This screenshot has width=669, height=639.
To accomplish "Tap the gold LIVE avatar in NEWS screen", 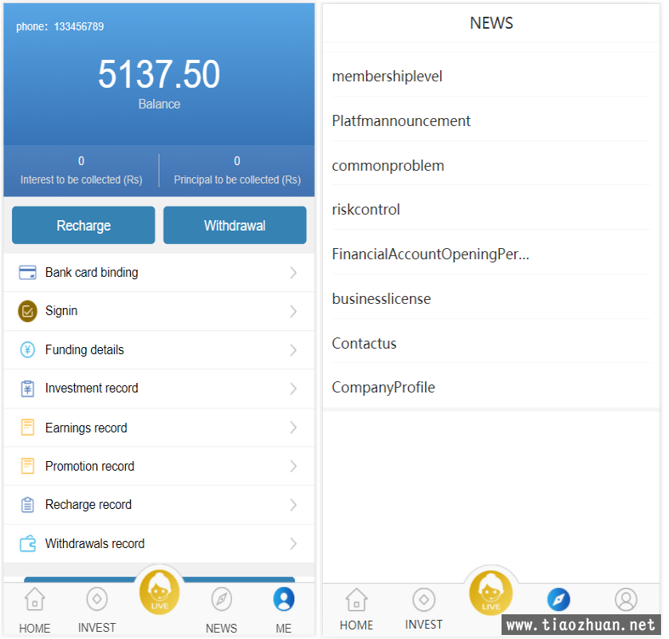I will [x=491, y=593].
